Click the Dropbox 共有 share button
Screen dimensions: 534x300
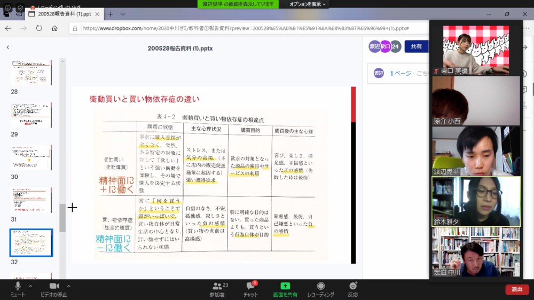coord(416,47)
